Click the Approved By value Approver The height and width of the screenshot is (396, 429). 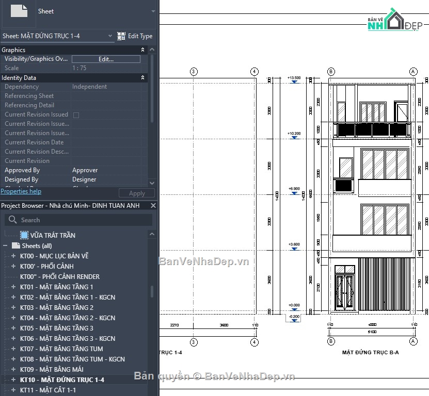pos(85,170)
